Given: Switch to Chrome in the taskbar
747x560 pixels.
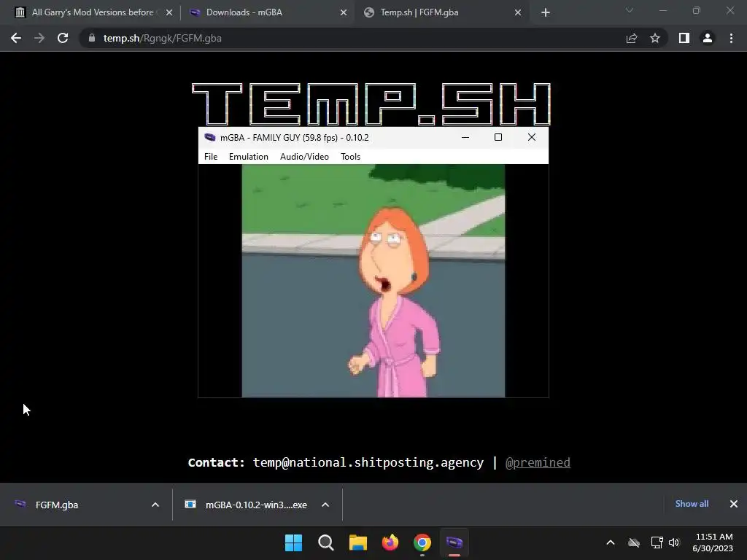Looking at the screenshot, I should [x=422, y=542].
